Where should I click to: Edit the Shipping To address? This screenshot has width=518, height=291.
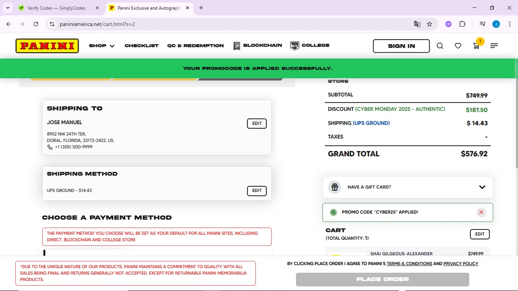point(257,124)
